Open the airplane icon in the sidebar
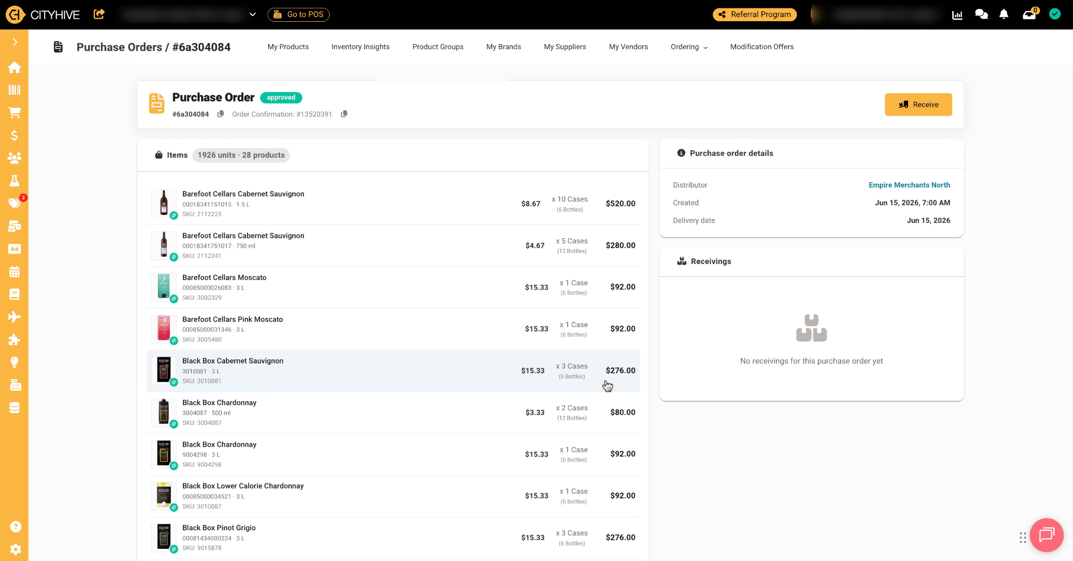 pyautogui.click(x=15, y=317)
